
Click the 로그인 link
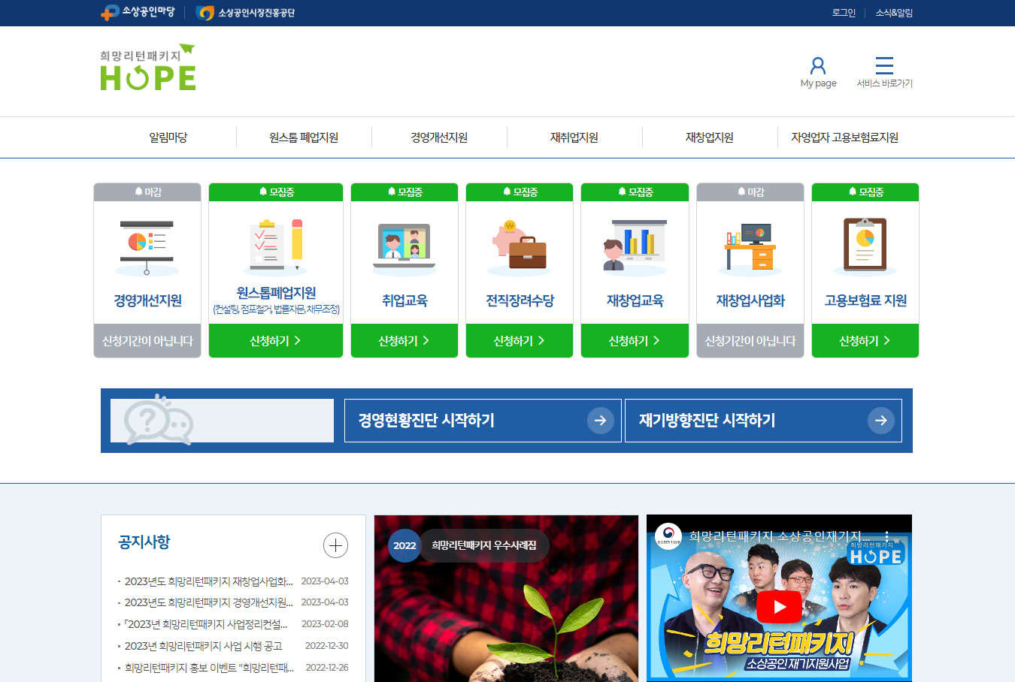[x=843, y=13]
